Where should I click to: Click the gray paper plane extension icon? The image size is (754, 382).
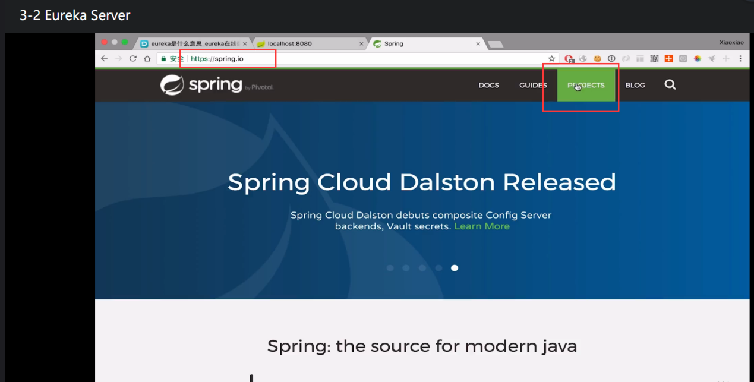(x=712, y=59)
